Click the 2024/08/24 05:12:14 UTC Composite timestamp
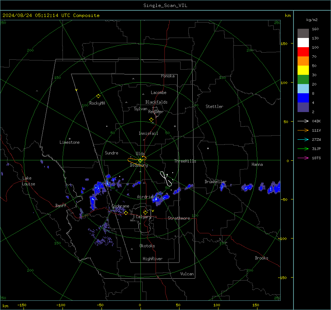The height and width of the screenshot is (310, 331). (51, 15)
